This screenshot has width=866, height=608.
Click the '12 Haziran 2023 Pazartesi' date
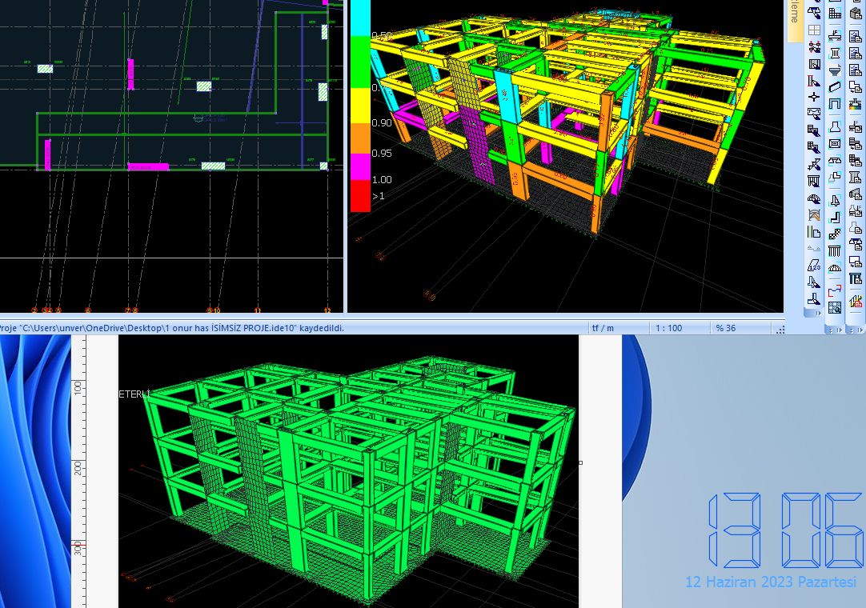[771, 582]
